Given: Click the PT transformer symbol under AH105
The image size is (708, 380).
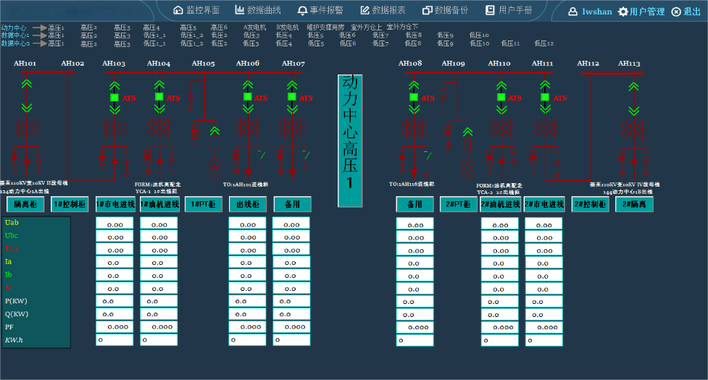Looking at the screenshot, I should pos(215,168).
